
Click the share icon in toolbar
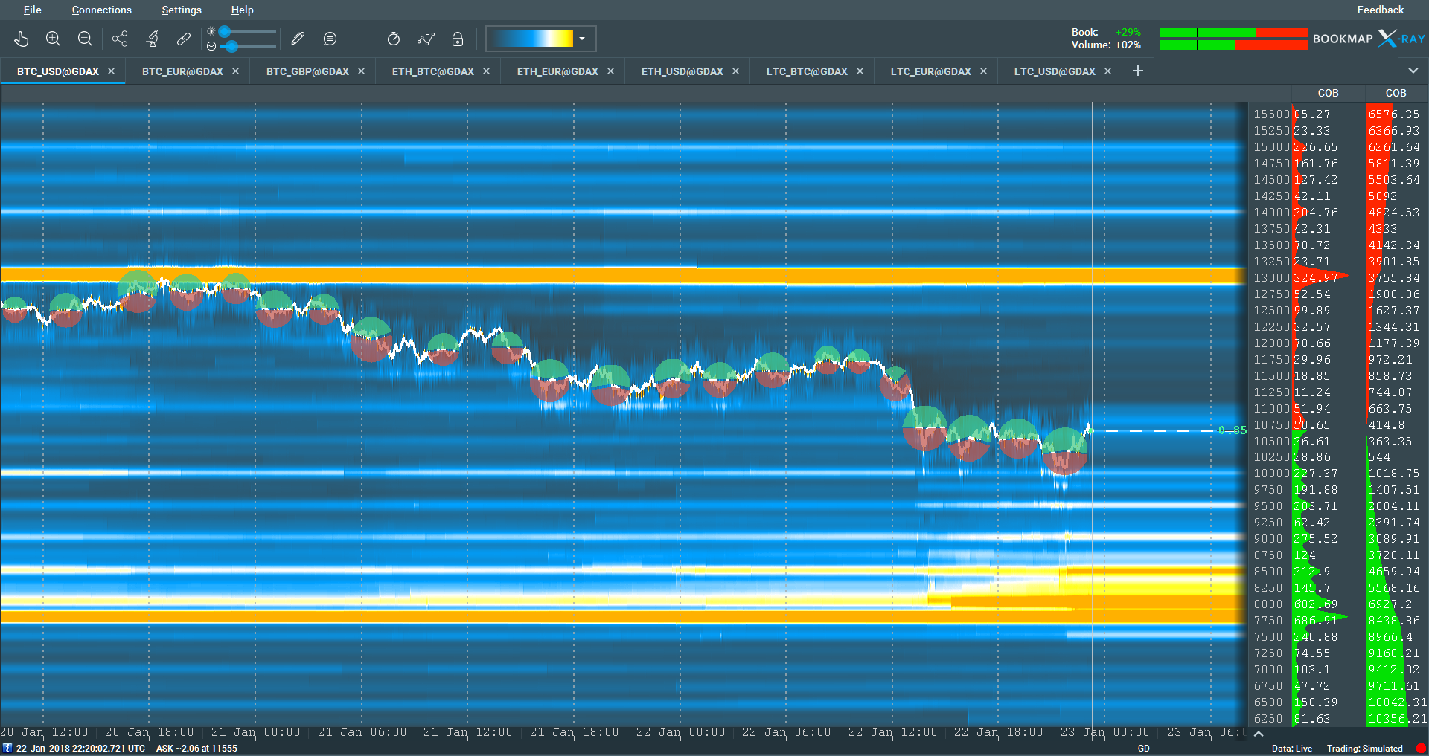pyautogui.click(x=120, y=39)
